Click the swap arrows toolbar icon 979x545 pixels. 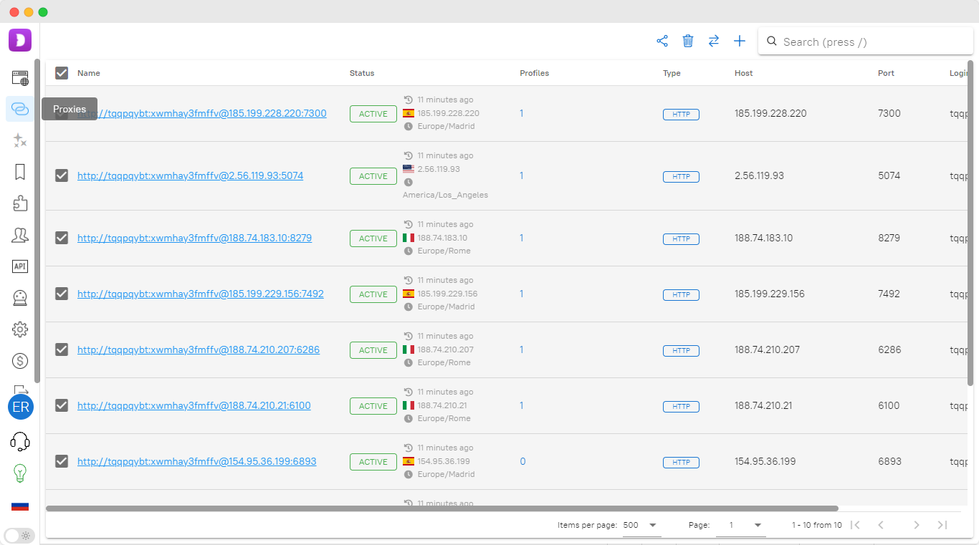tap(714, 42)
